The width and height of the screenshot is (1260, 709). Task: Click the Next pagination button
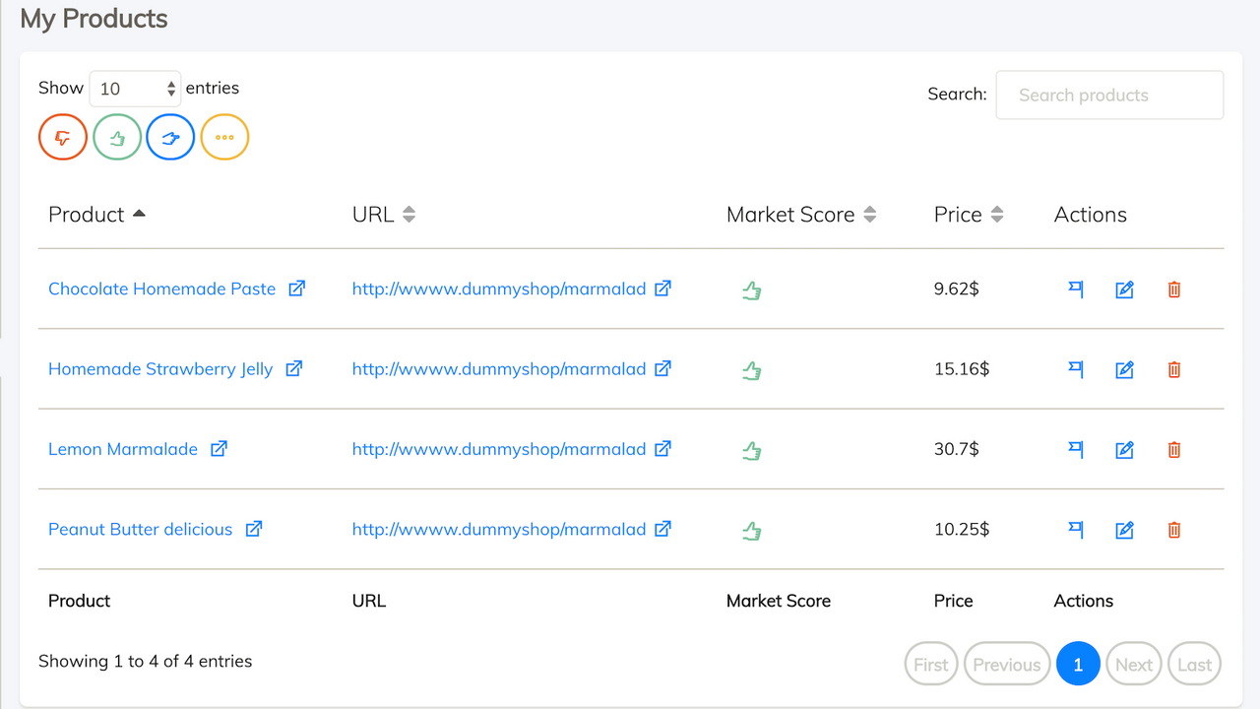tap(1134, 665)
